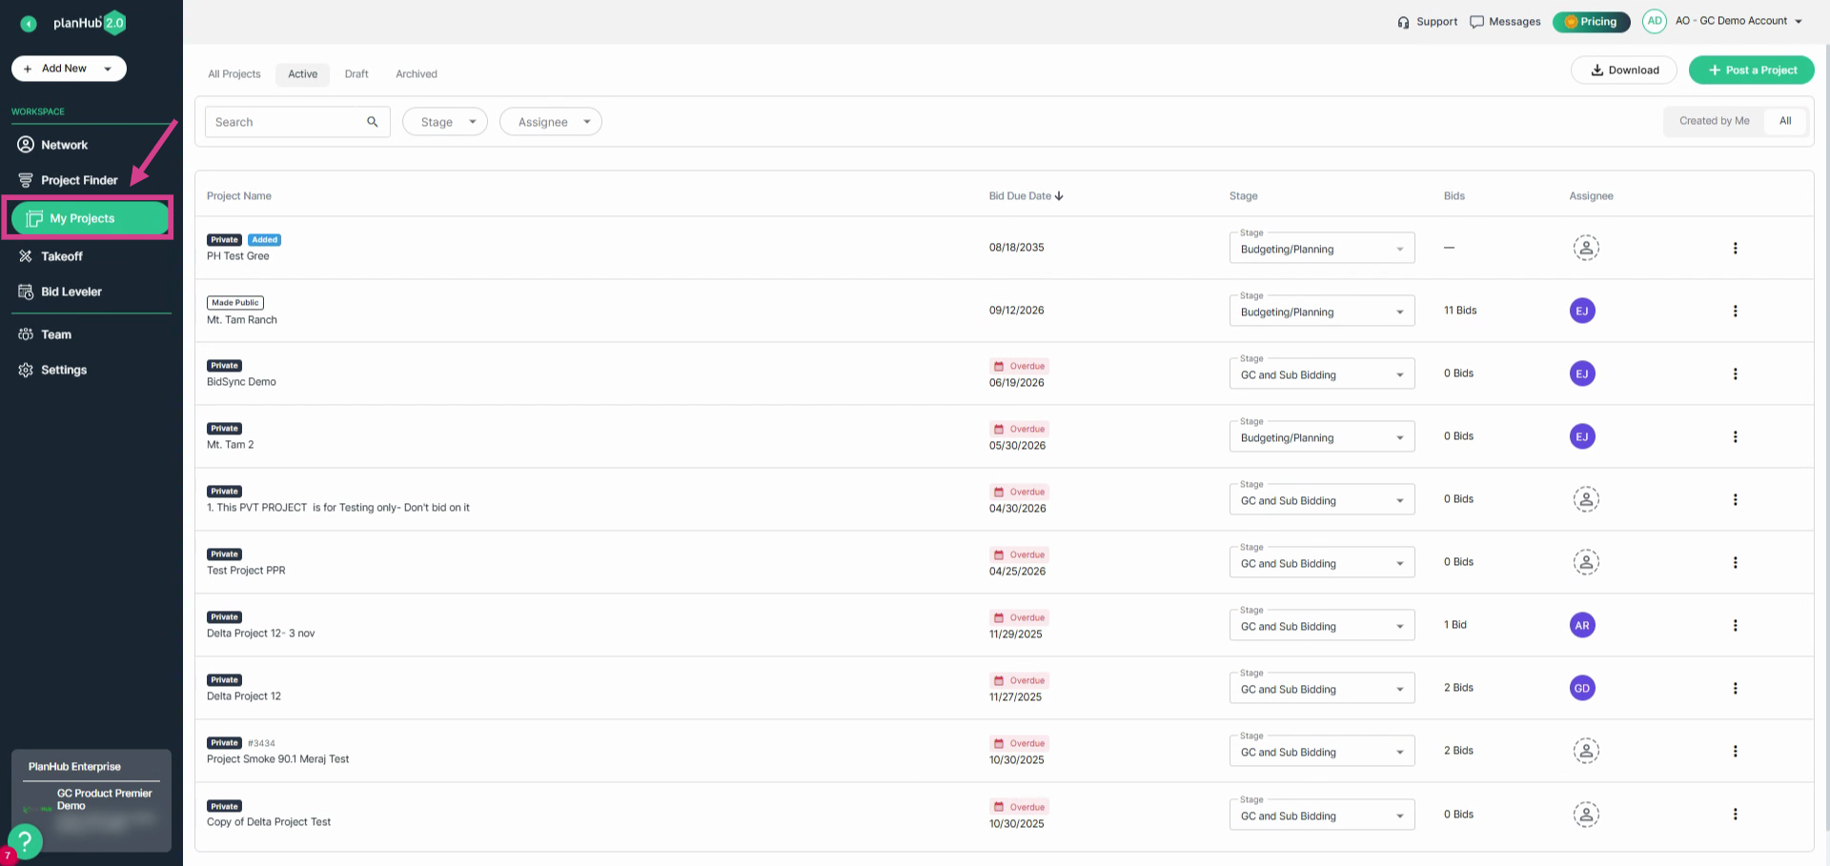This screenshot has height=866, width=1830.
Task: Open row menu for Delta Project 12
Action: point(1735,688)
